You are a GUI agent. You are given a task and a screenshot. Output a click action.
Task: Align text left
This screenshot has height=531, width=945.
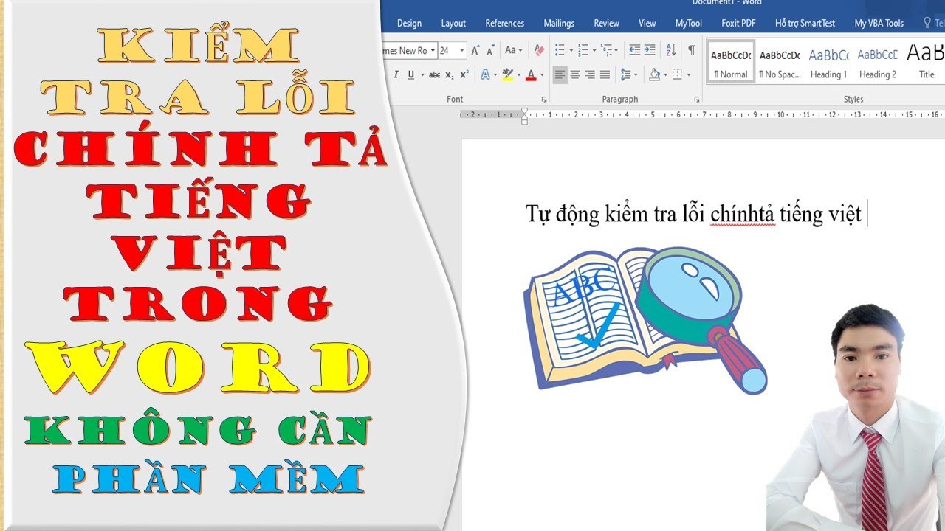(x=560, y=74)
